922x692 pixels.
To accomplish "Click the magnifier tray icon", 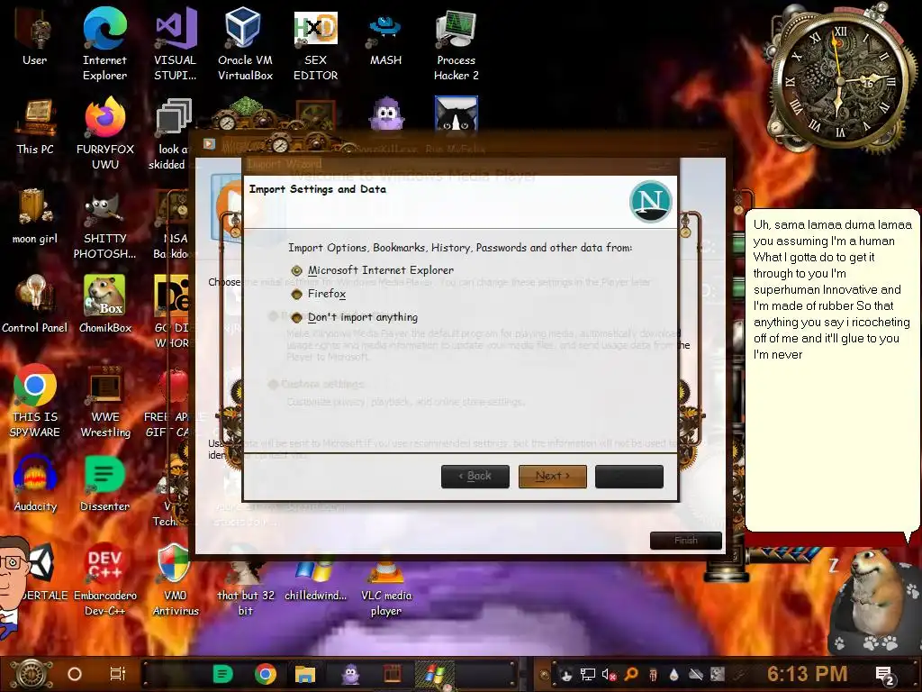I will 631,674.
